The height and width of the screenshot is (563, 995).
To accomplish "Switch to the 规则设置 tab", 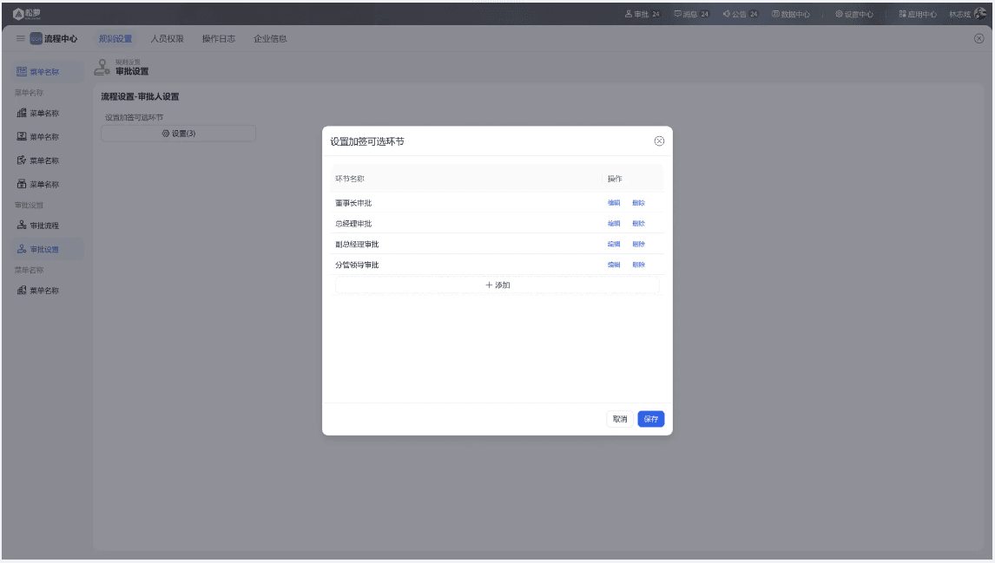I will (x=115, y=39).
